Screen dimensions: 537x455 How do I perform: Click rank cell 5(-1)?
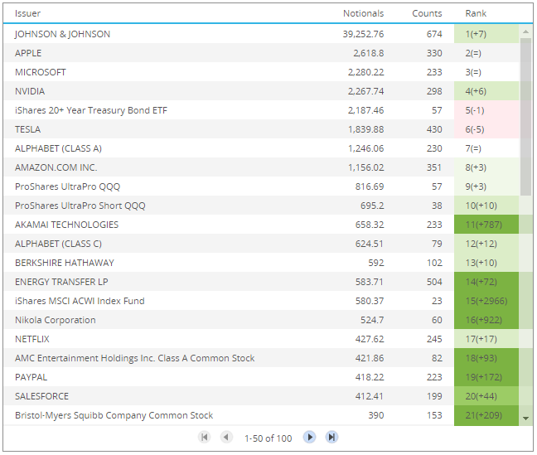(486, 110)
